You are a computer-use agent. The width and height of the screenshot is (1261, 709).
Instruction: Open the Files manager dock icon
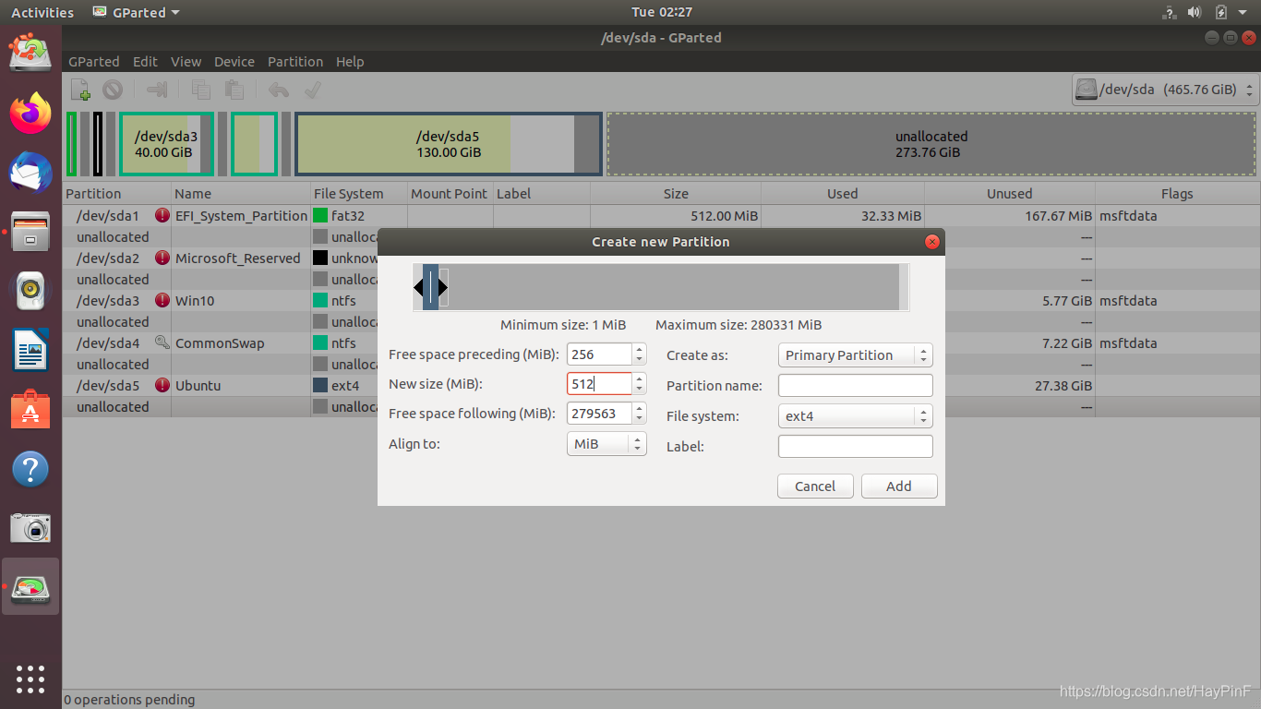30,232
